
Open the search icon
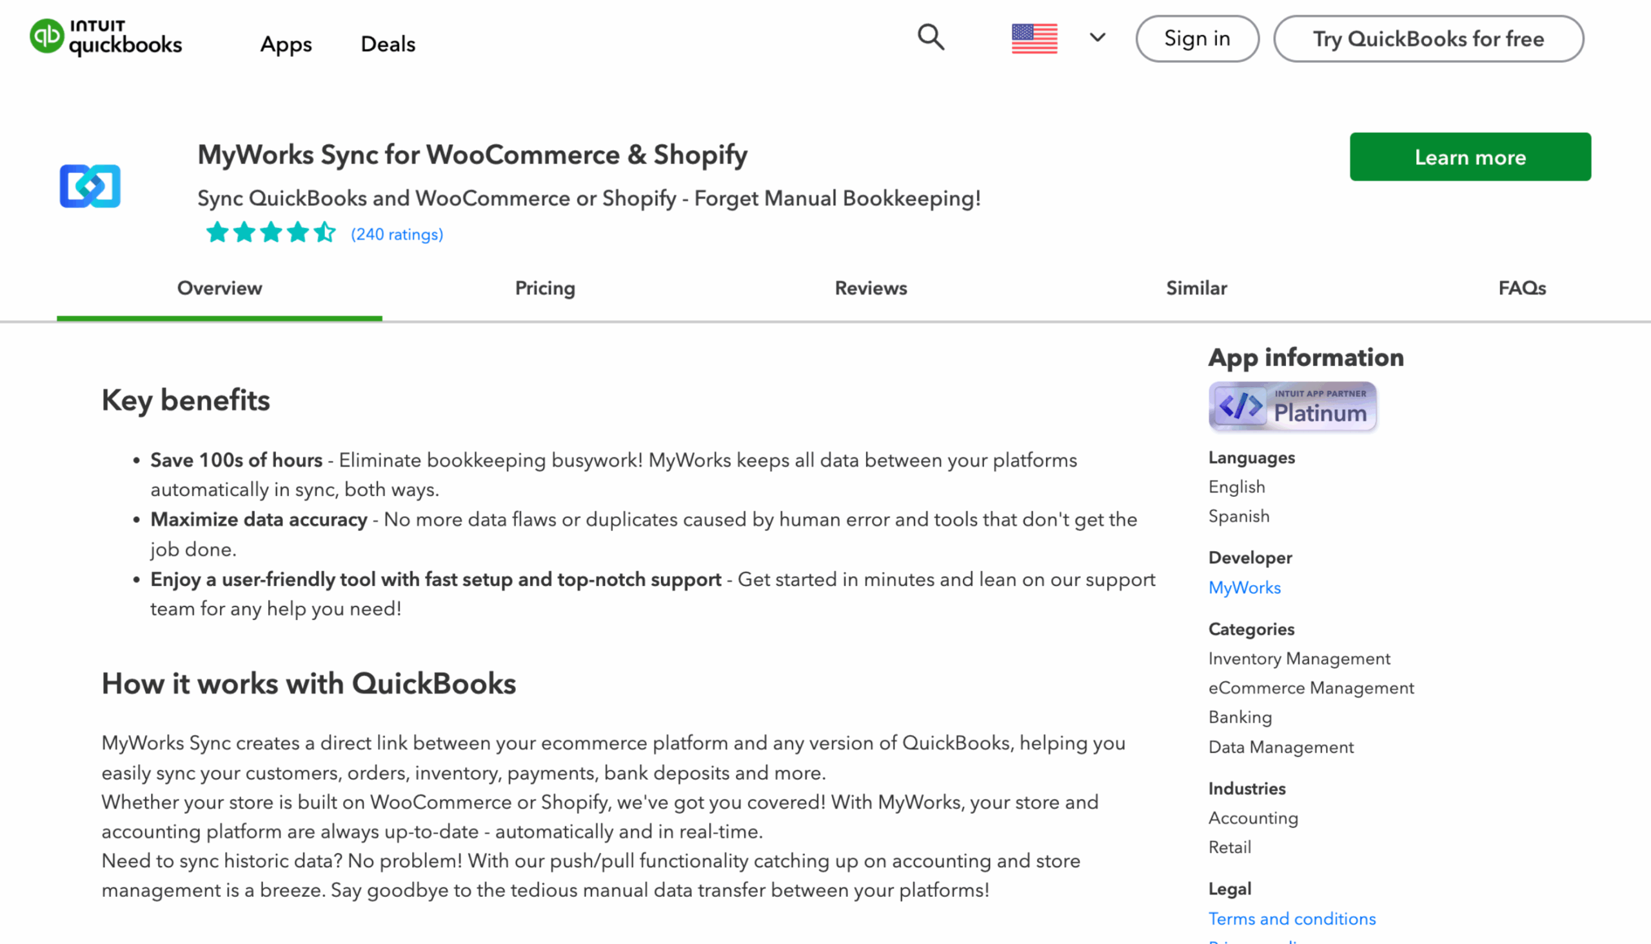coord(930,37)
